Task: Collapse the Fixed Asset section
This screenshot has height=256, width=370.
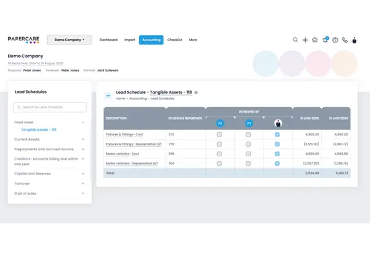Action: click(83, 122)
